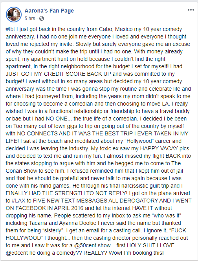Follow the #LAX hashtag link
This screenshot has height=261, width=198.
pyautogui.click(x=18, y=201)
